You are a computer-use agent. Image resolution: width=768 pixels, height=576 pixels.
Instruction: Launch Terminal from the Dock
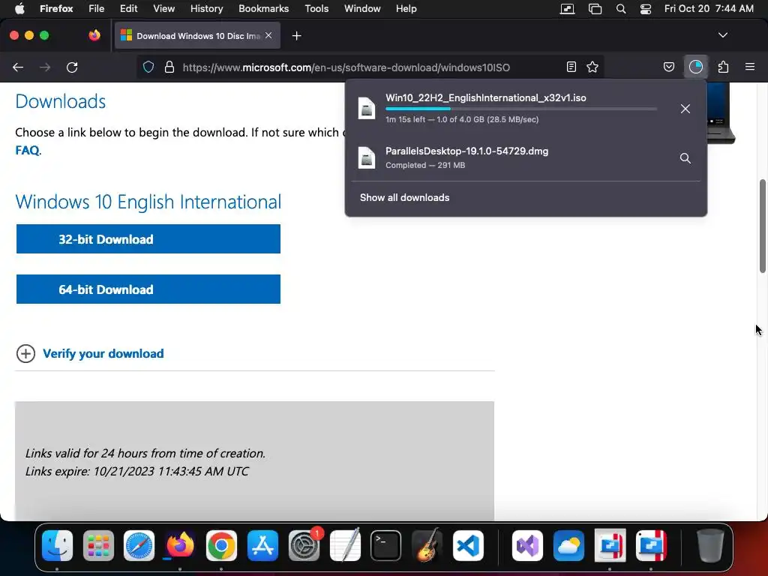[x=386, y=545]
